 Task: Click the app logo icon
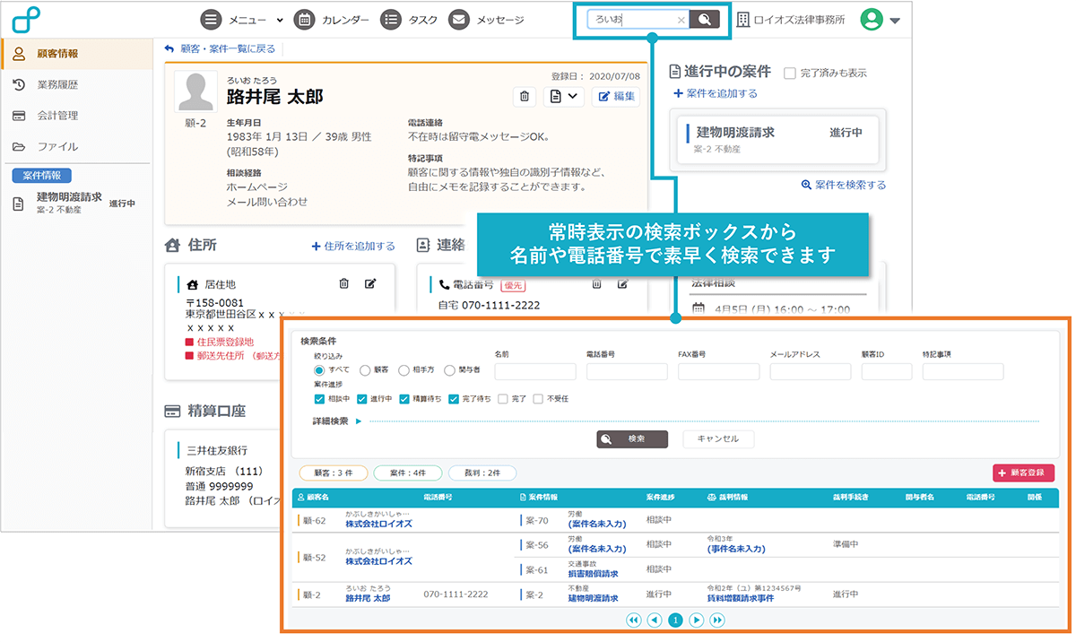(26, 20)
